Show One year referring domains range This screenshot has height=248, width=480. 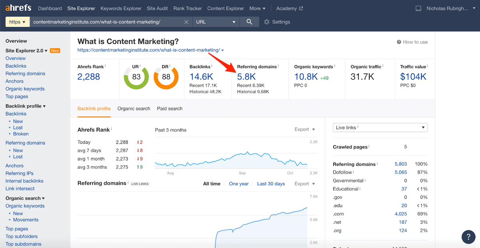click(x=239, y=184)
